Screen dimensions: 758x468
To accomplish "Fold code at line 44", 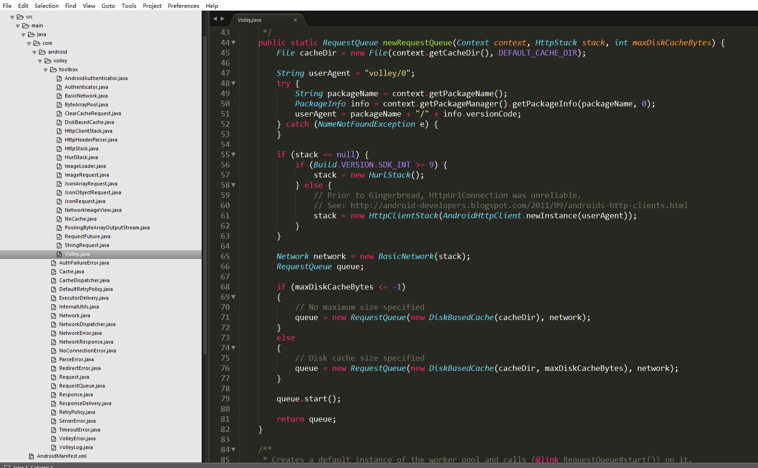I will pyautogui.click(x=234, y=43).
